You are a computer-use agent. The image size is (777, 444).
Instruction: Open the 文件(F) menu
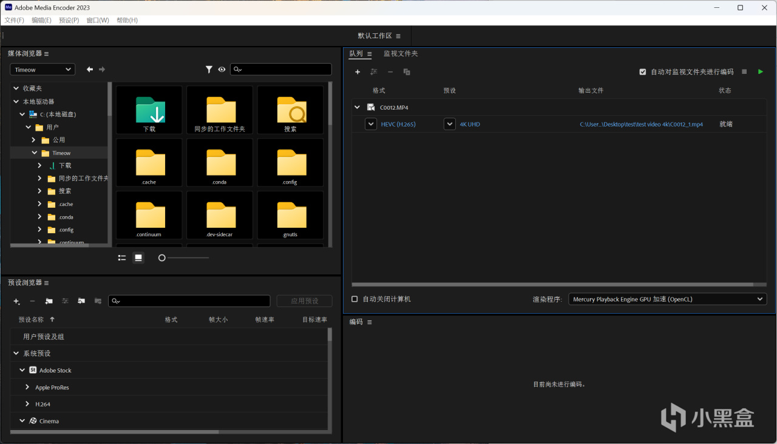click(x=15, y=20)
